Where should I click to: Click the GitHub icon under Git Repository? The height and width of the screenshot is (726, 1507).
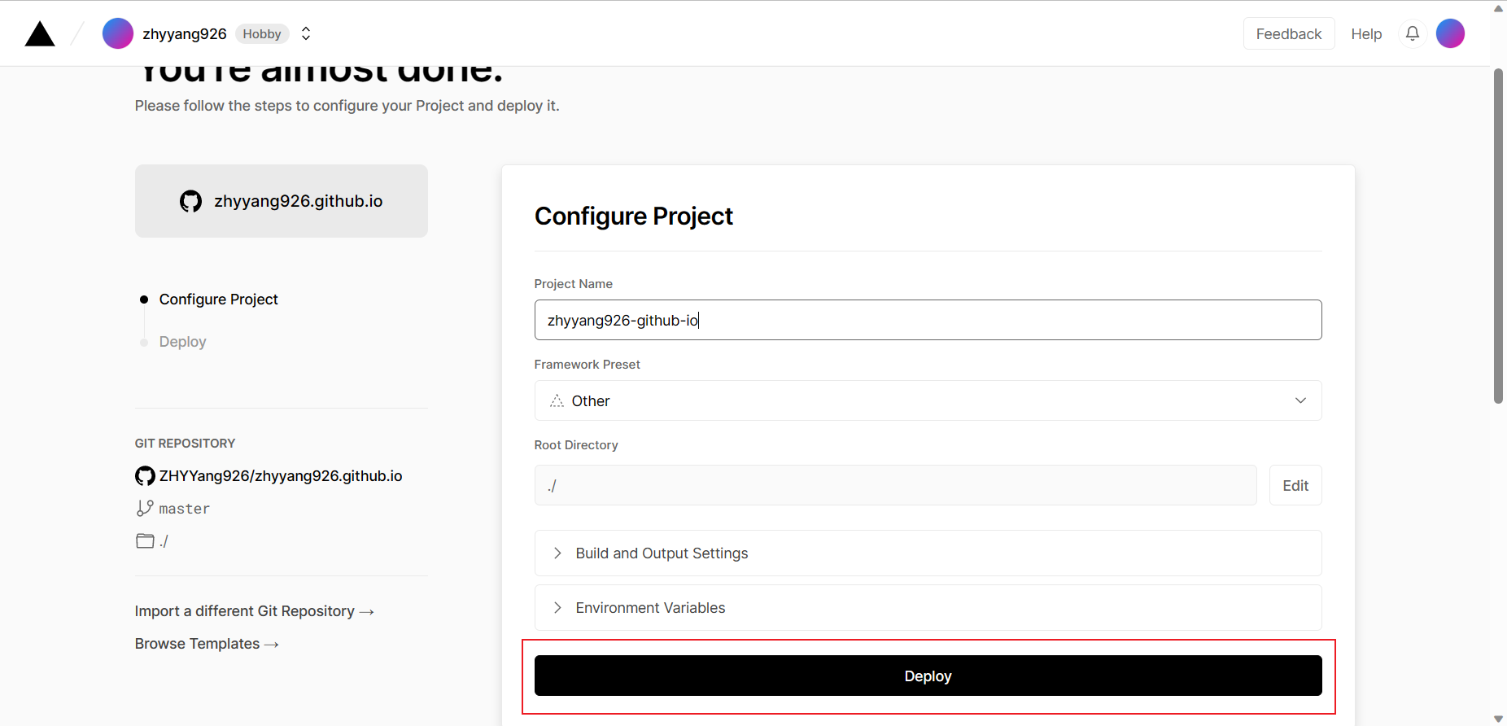(145, 476)
